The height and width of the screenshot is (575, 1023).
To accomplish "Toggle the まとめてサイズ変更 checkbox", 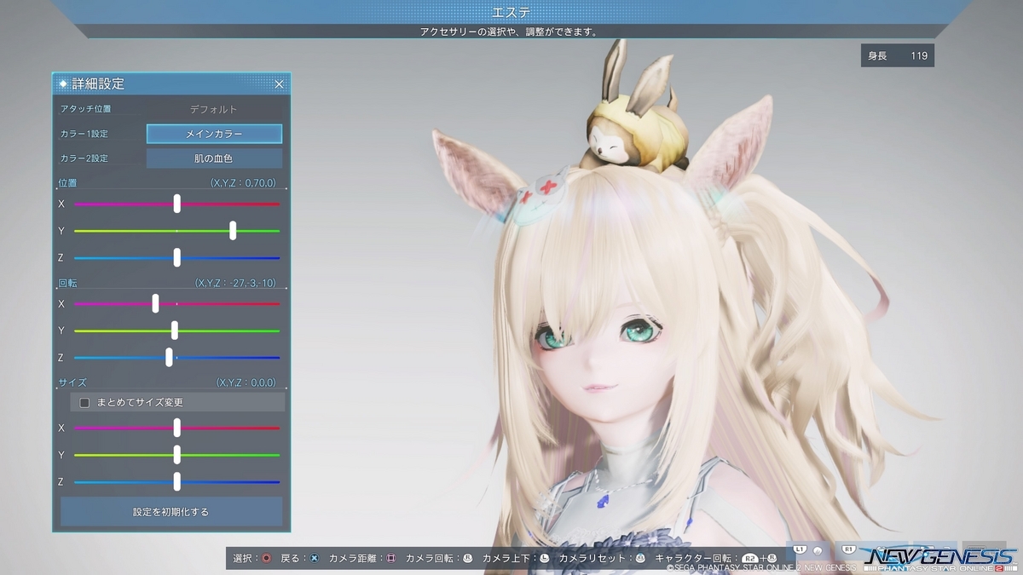I will tap(84, 402).
